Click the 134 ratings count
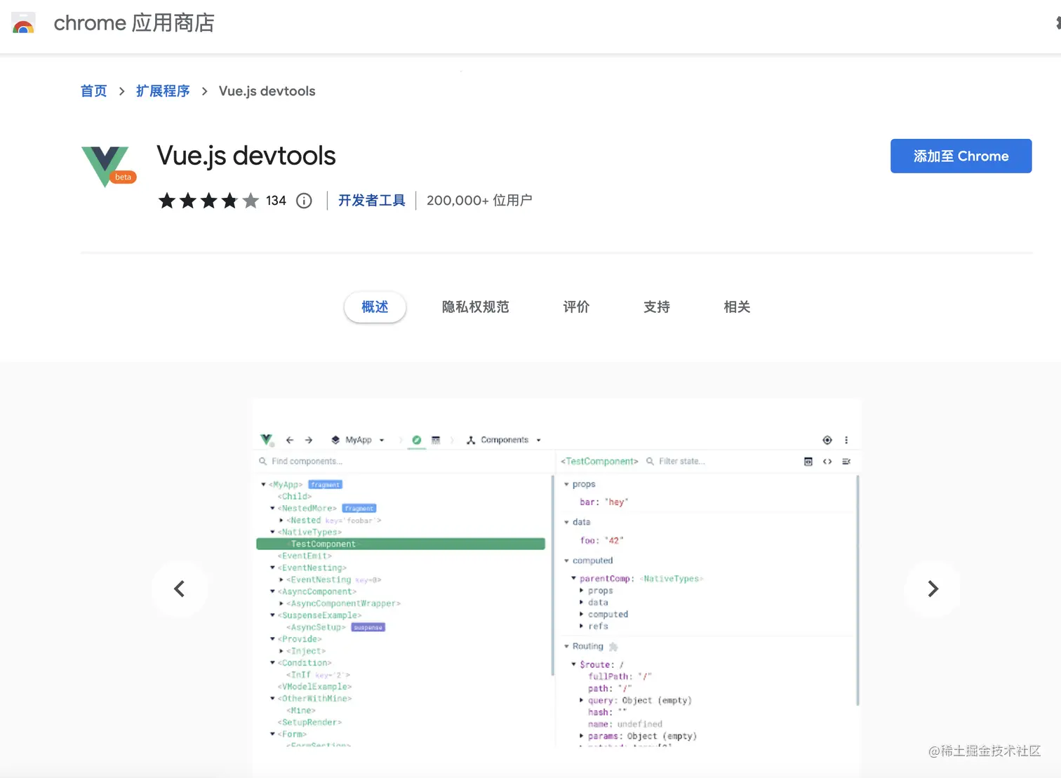The width and height of the screenshot is (1061, 778). [x=276, y=201]
